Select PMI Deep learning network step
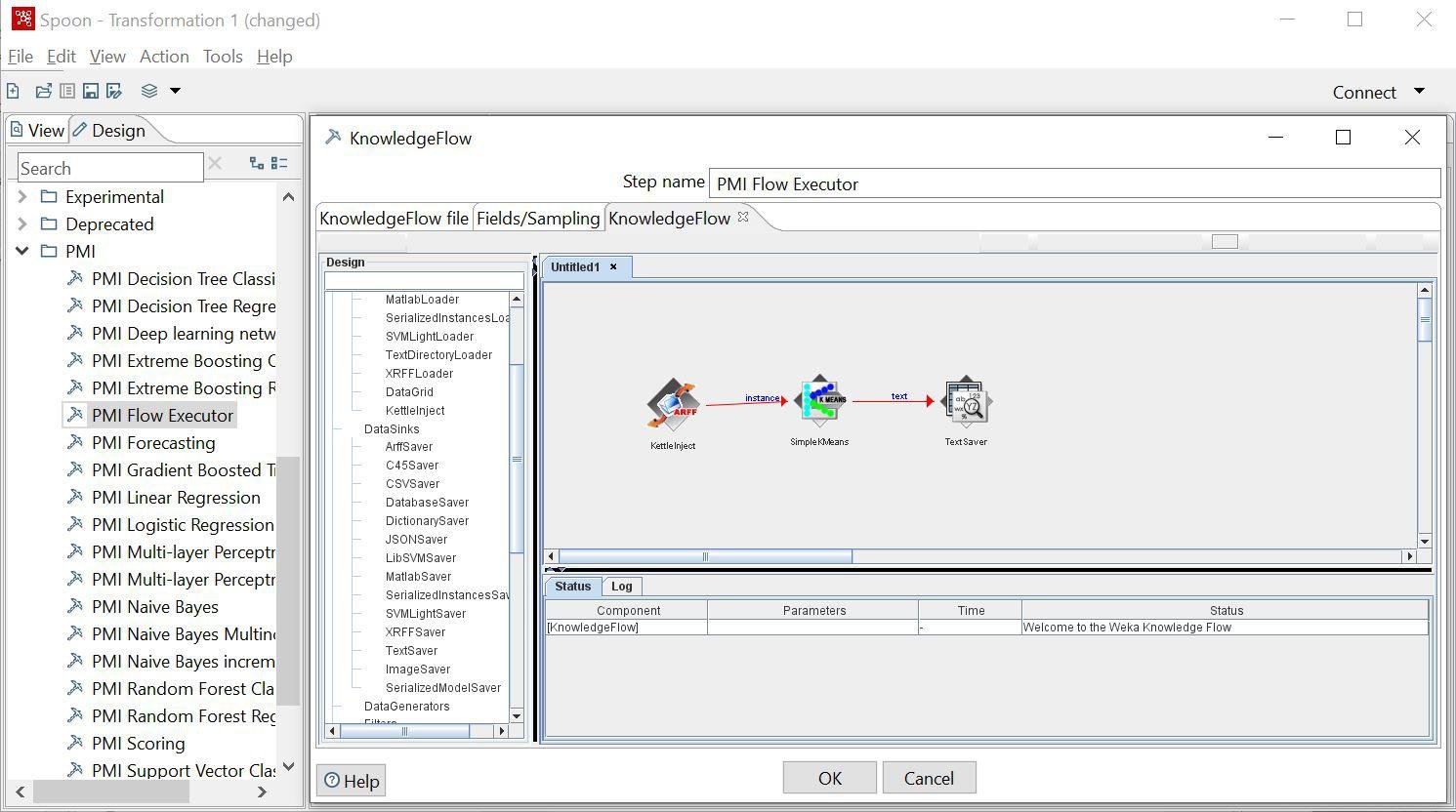1456x812 pixels. click(x=183, y=333)
